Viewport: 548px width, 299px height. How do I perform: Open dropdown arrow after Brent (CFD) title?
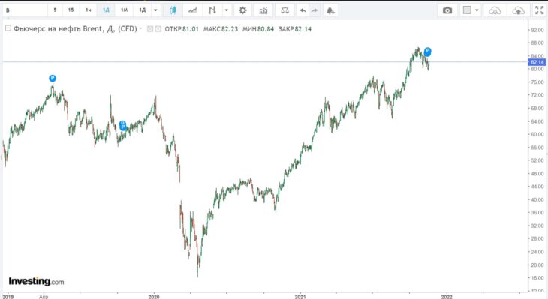[140, 28]
